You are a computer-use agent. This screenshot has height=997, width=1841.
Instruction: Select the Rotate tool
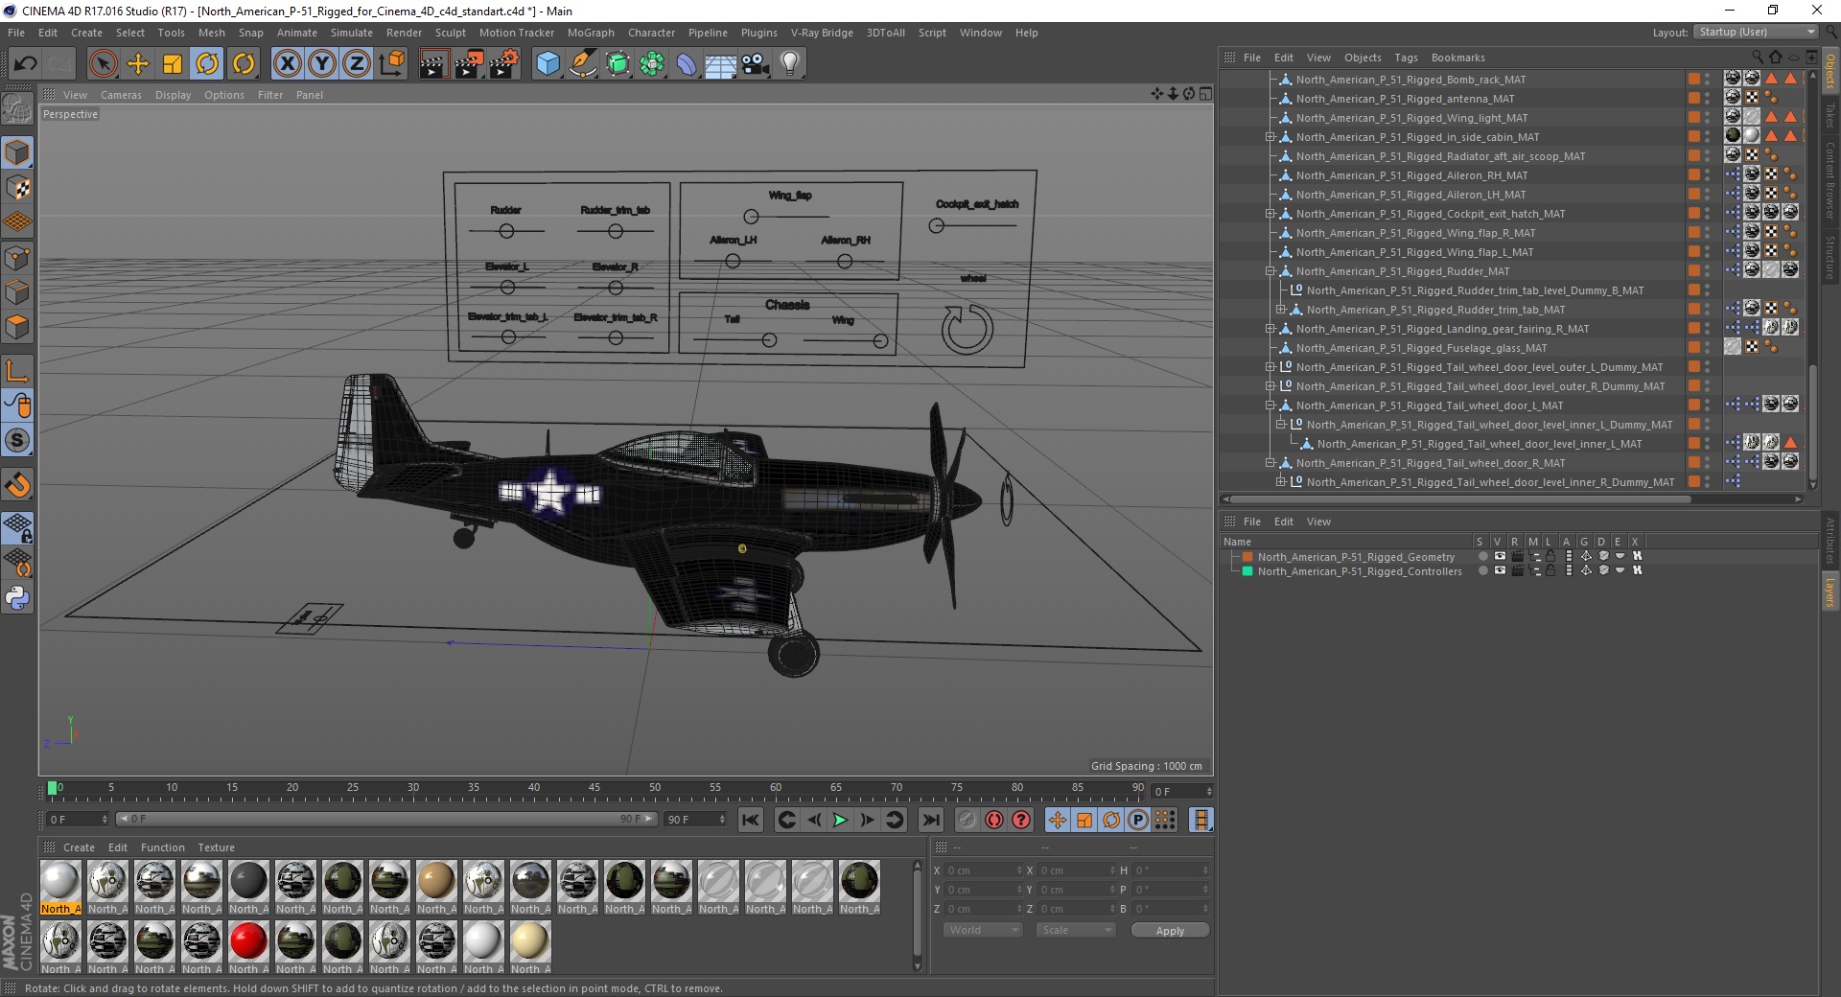(207, 64)
